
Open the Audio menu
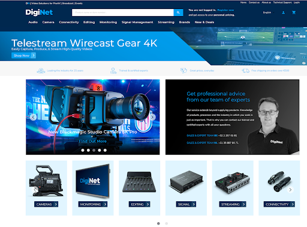click(x=33, y=22)
